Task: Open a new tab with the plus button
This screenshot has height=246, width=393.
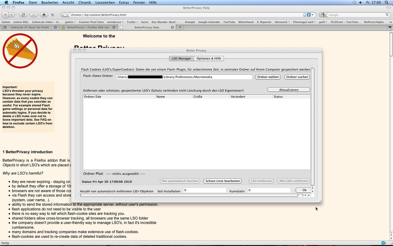Action: [x=180, y=27]
